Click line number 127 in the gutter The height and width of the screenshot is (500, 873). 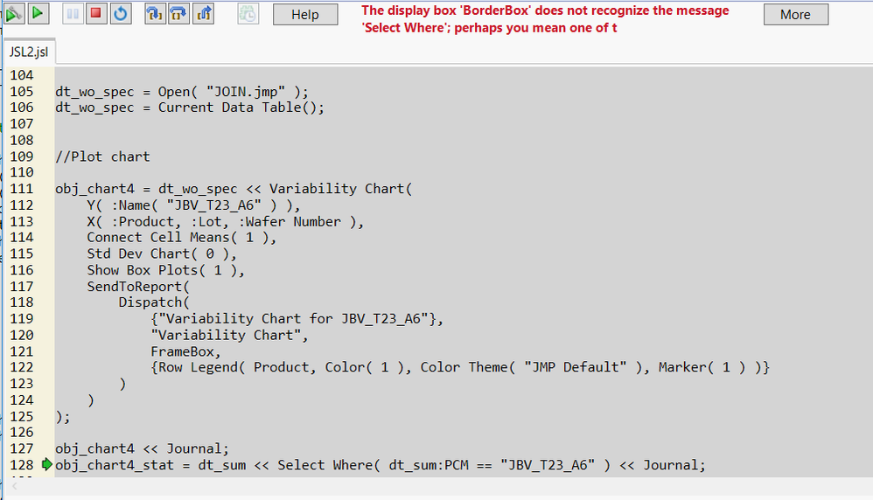pos(22,448)
